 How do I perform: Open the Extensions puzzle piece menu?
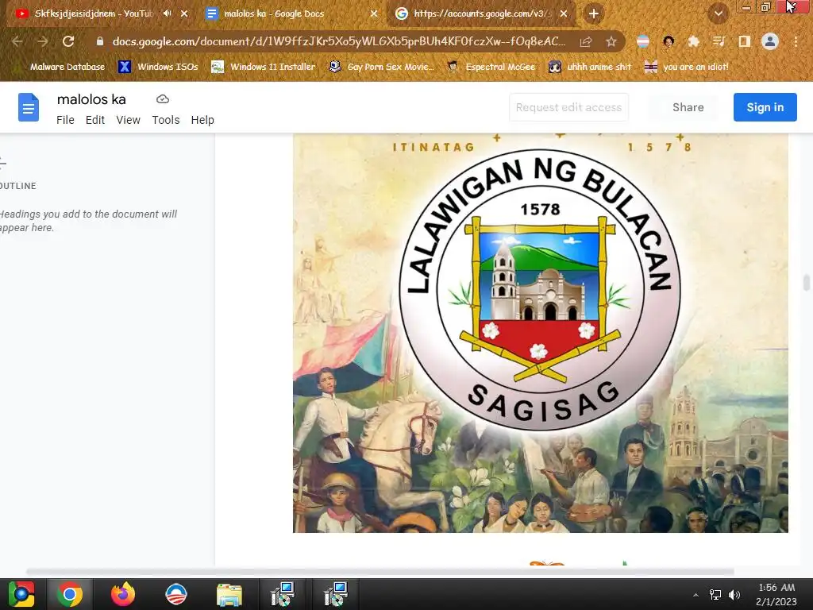click(x=693, y=41)
